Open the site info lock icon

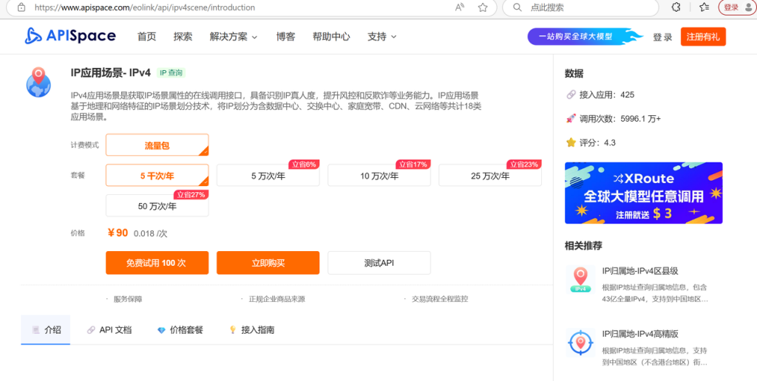[x=21, y=7]
